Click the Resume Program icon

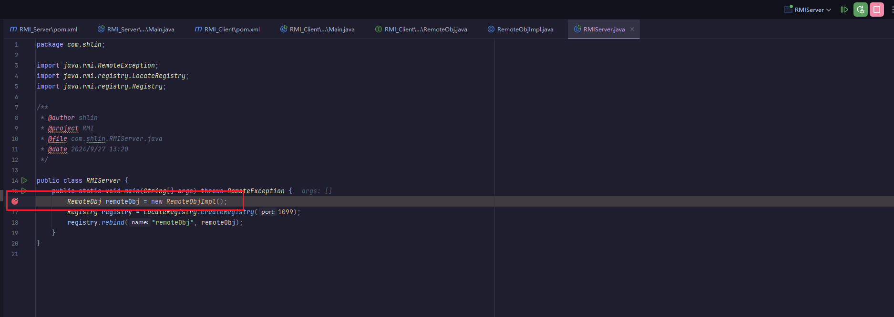844,10
